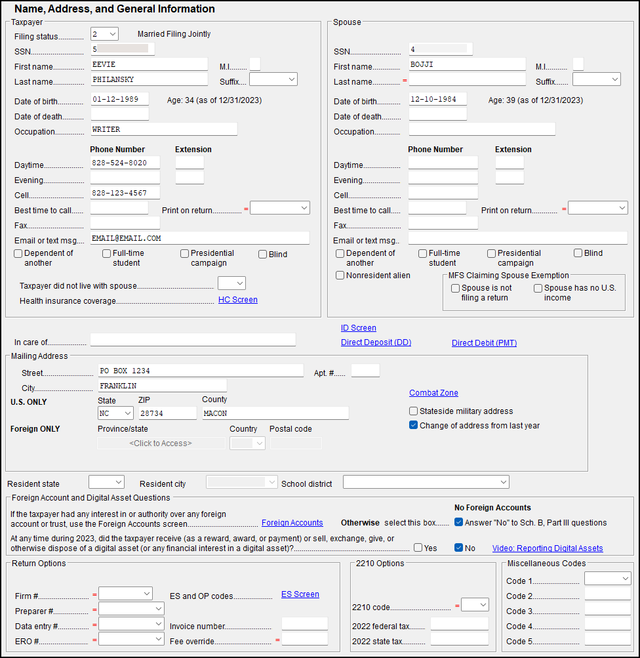Screen dimensions: 640x658
Task: Open the HC Screen link
Action: [238, 300]
